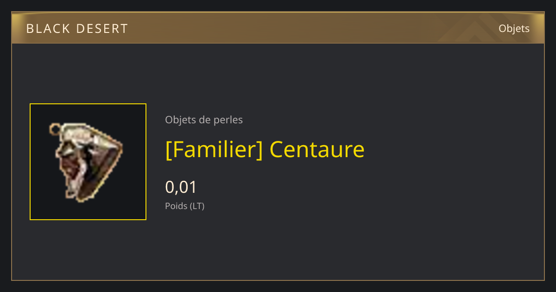Screen dimensions: 556x292
Task: Click the 0,01 weight value
Action: 181,187
